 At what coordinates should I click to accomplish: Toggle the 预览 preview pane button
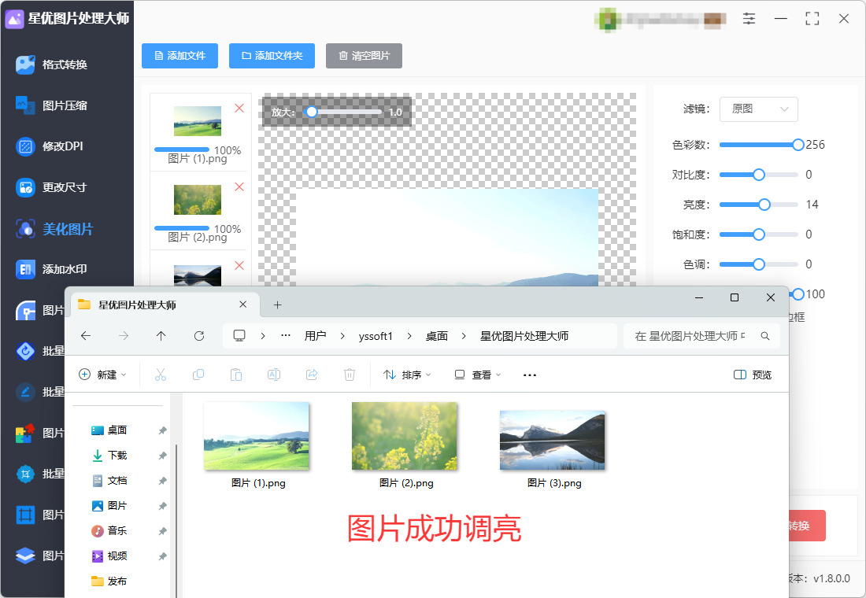752,375
